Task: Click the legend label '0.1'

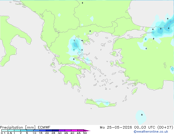Action: tap(3, 133)
